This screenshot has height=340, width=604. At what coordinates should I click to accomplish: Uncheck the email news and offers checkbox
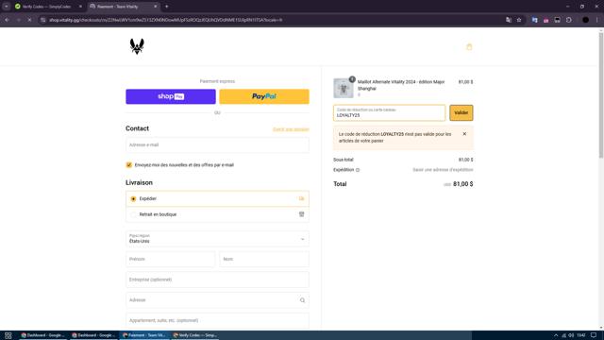click(129, 165)
